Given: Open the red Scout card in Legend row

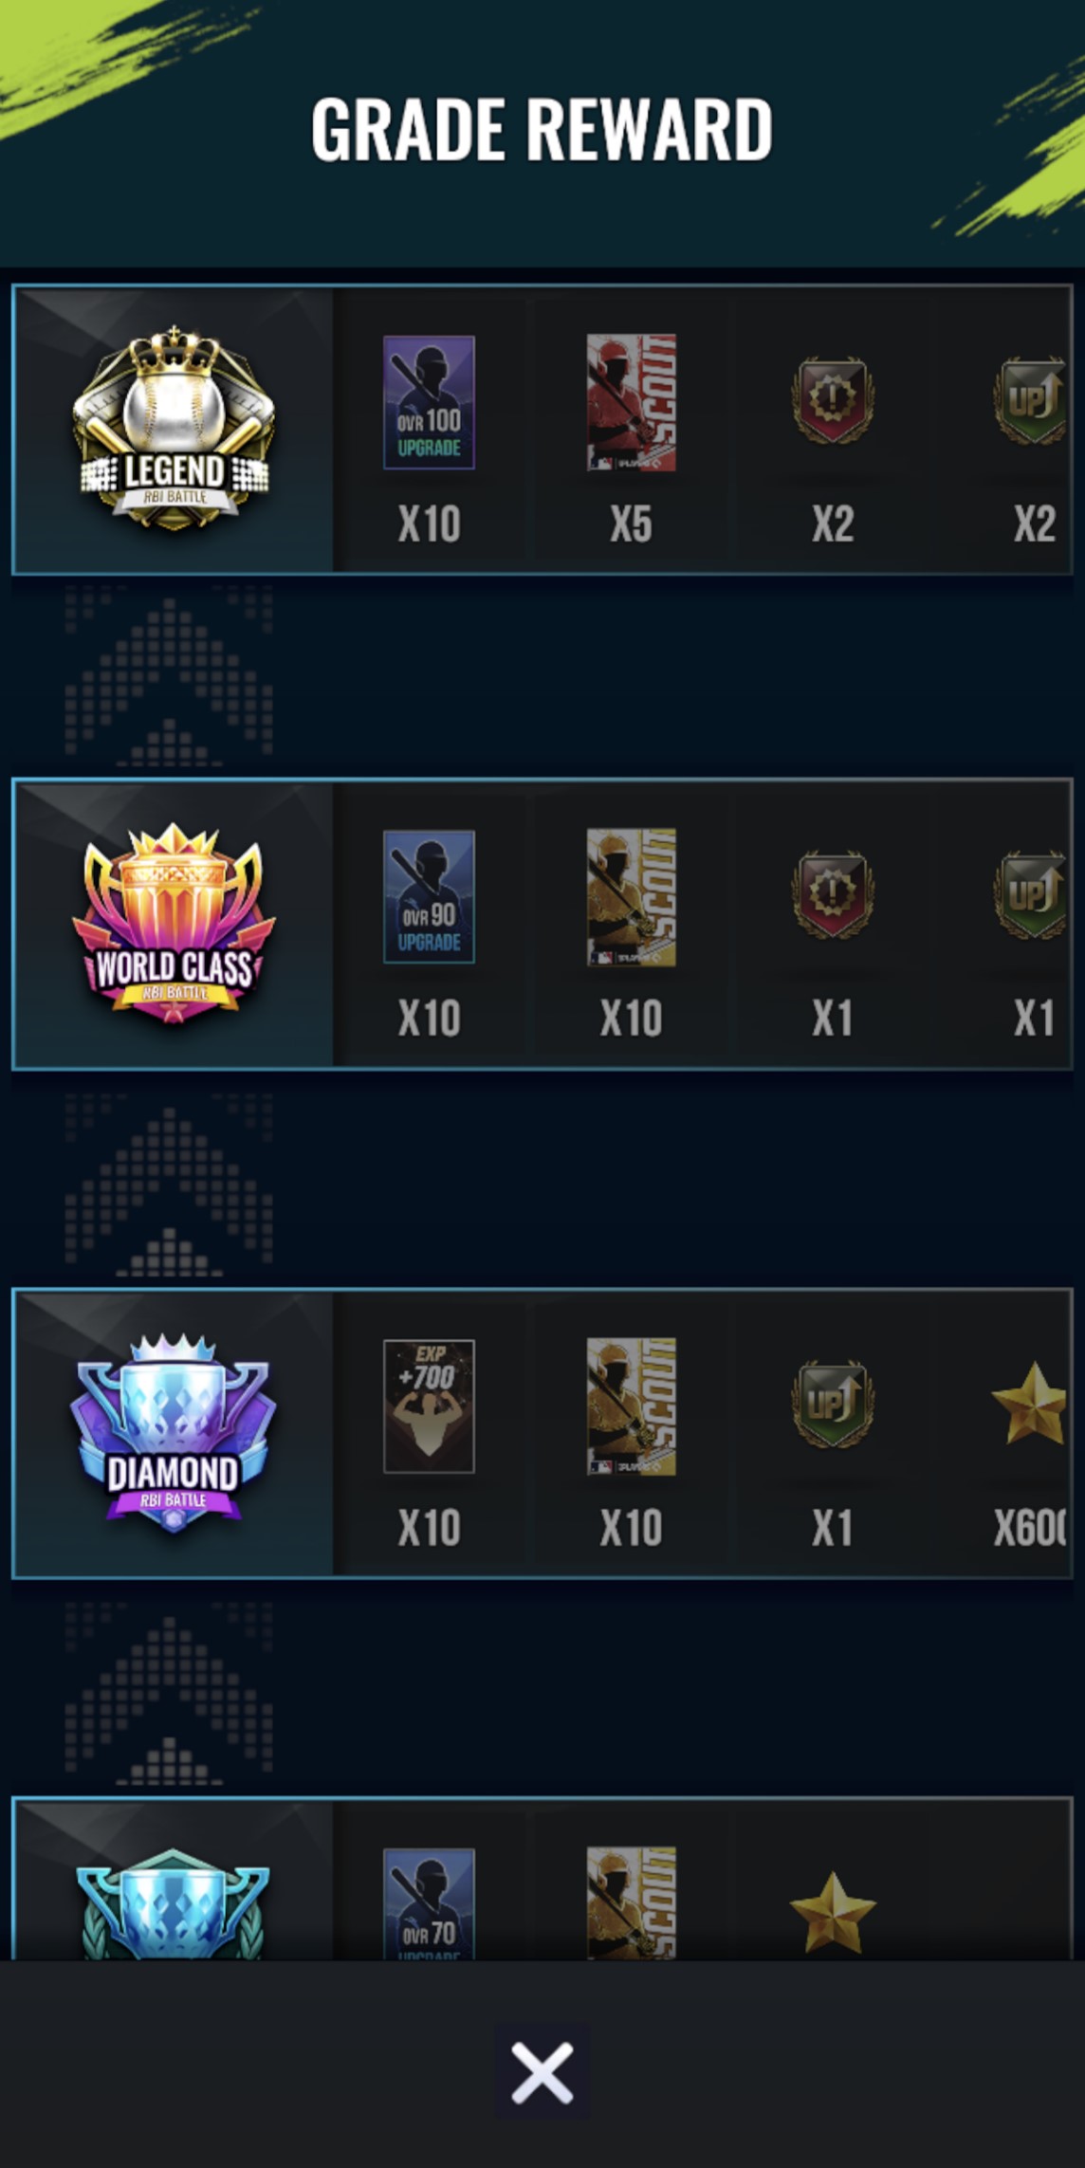Looking at the screenshot, I should coord(631,402).
